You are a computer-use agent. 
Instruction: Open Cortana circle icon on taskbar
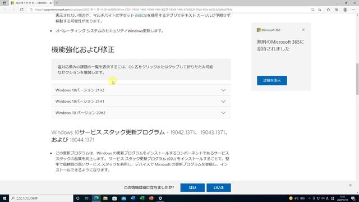click(77, 198)
